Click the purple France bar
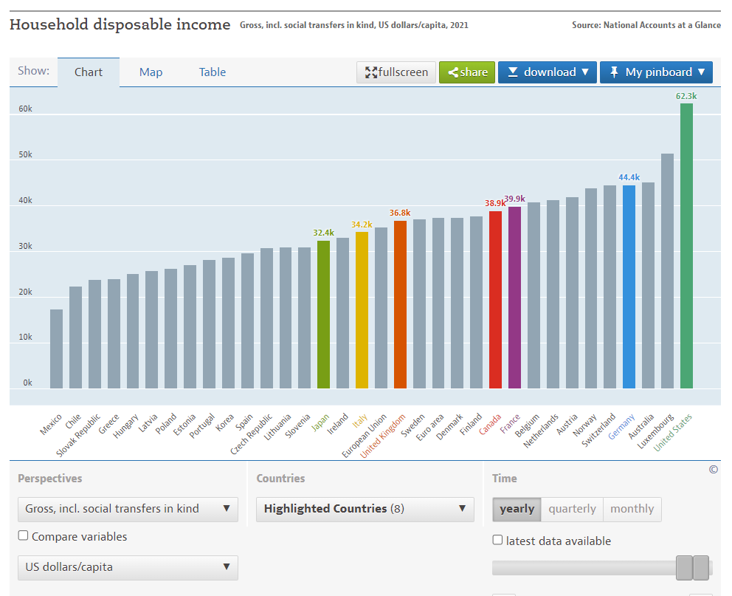Screen dimensions: 732x596 pyautogui.click(x=514, y=298)
